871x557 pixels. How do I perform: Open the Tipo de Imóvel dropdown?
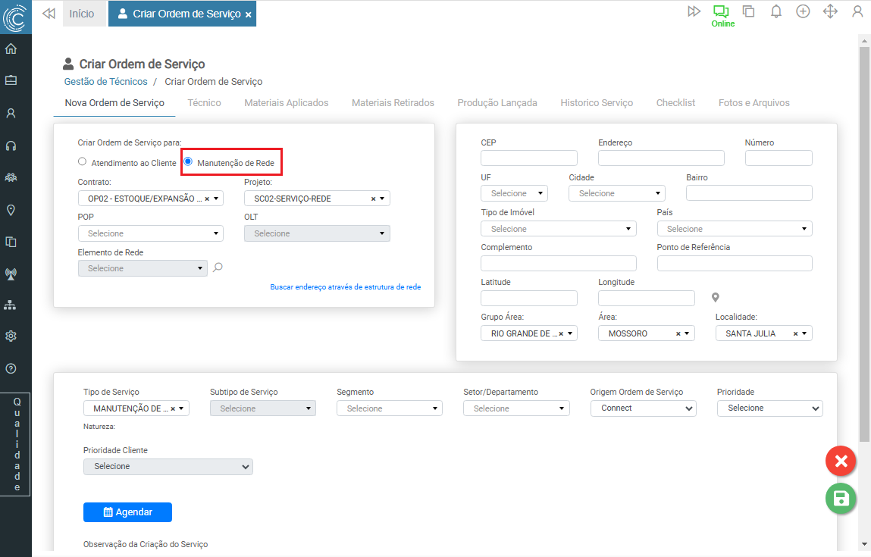point(558,229)
